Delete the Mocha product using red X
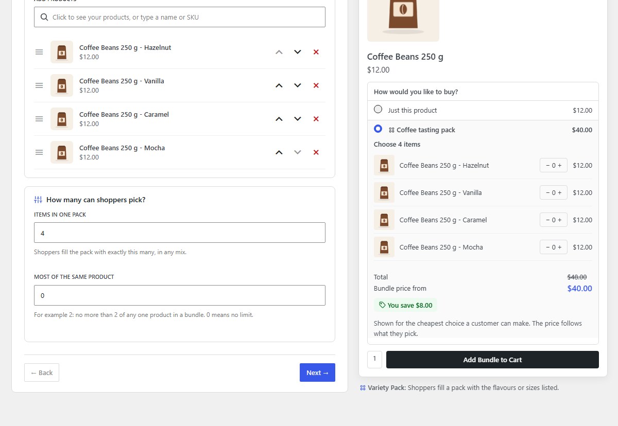Screen dimensions: 618x426 click(x=316, y=152)
